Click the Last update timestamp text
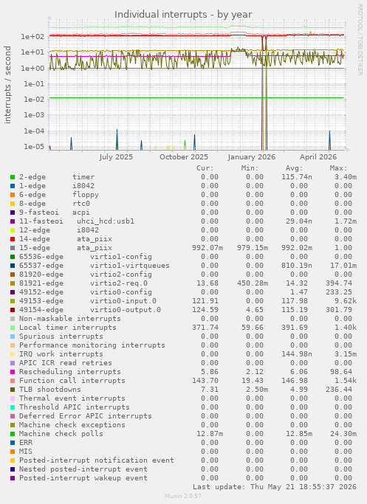Screen dimensions: 367x504 (x=275, y=487)
